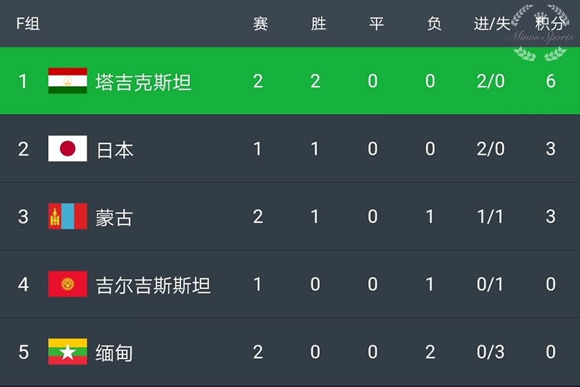
Task: Click the 进/失 goals column header
Action: 491,24
